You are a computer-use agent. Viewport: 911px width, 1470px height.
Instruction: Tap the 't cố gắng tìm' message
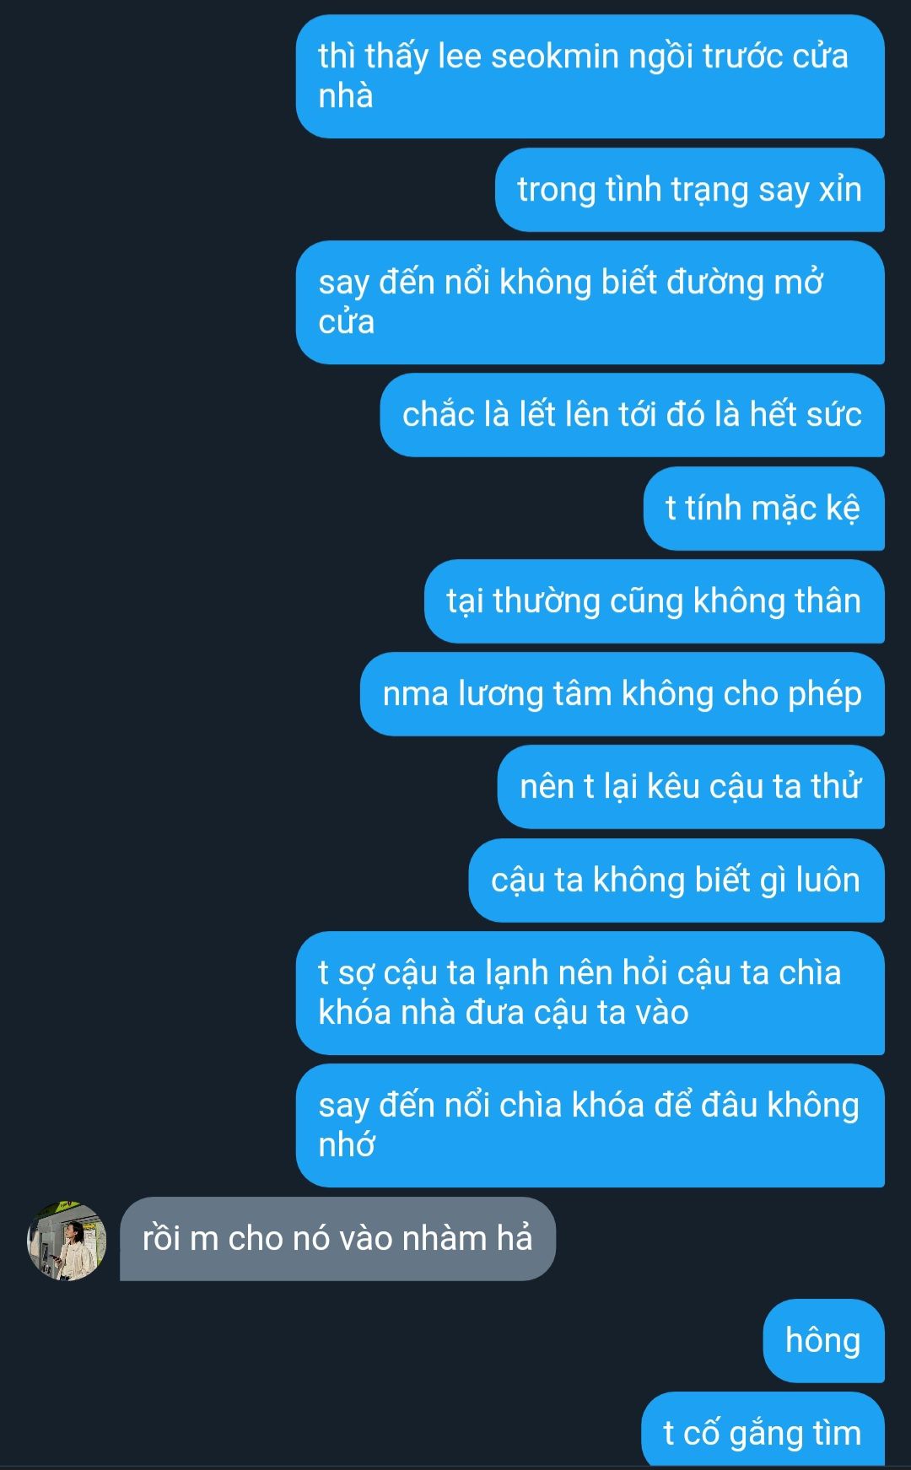(x=763, y=1431)
